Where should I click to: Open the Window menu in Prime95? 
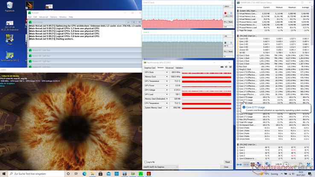(x=63, y=17)
